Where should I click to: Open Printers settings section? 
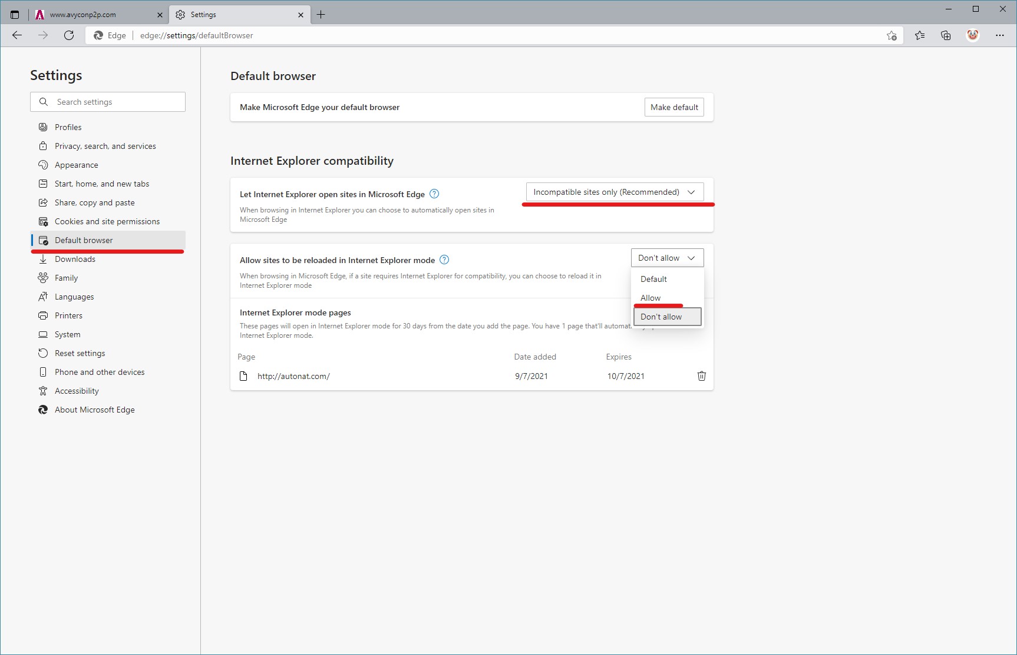(x=108, y=315)
